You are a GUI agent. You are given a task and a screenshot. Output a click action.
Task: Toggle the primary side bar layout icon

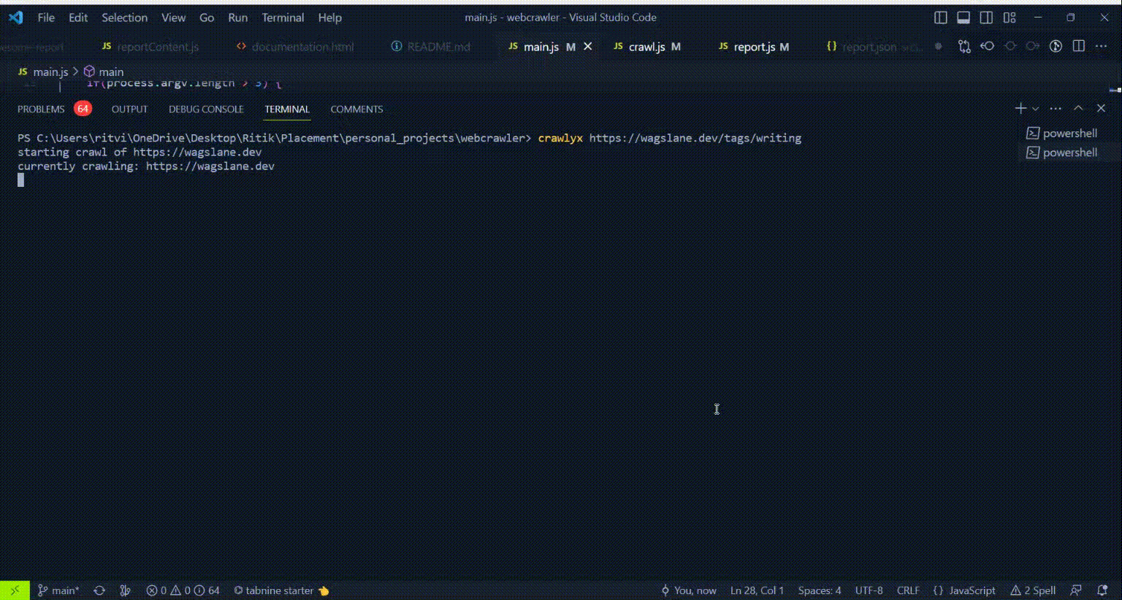click(x=941, y=18)
